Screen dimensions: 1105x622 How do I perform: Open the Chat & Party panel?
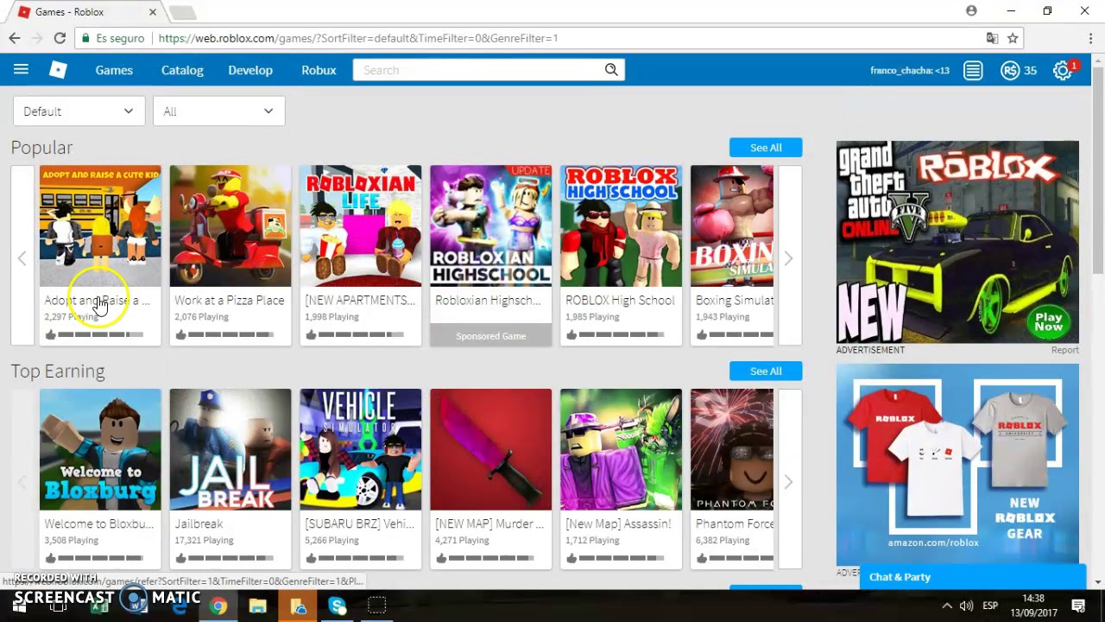(972, 576)
